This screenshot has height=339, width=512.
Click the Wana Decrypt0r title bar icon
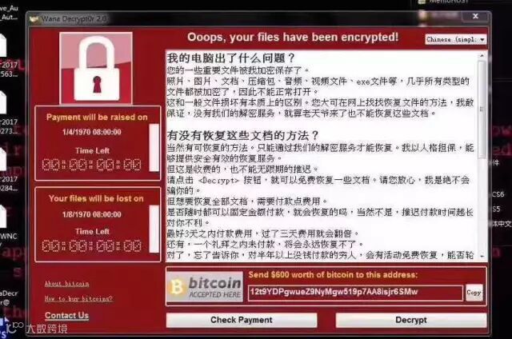(x=34, y=19)
